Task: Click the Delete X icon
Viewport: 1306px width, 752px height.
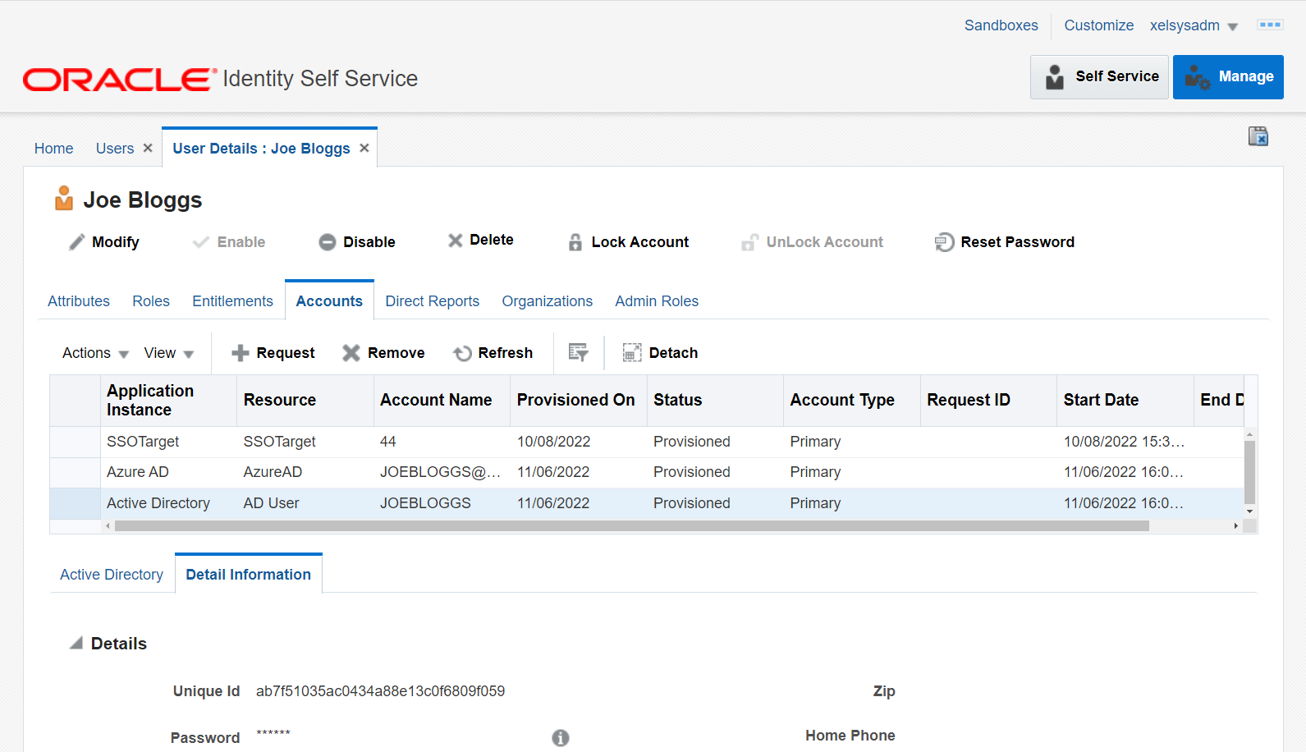Action: tap(455, 240)
